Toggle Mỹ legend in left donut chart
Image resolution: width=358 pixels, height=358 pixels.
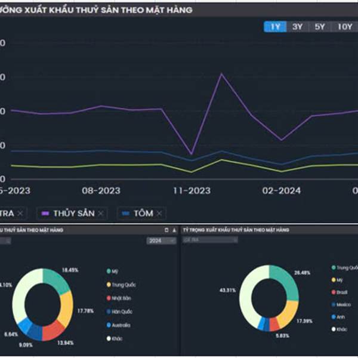pyautogui.click(x=112, y=271)
